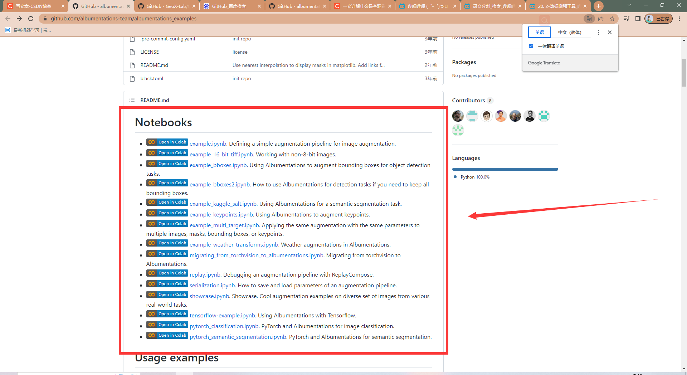Open the Python 100.0% language link
687x375 pixels.
click(x=472, y=177)
